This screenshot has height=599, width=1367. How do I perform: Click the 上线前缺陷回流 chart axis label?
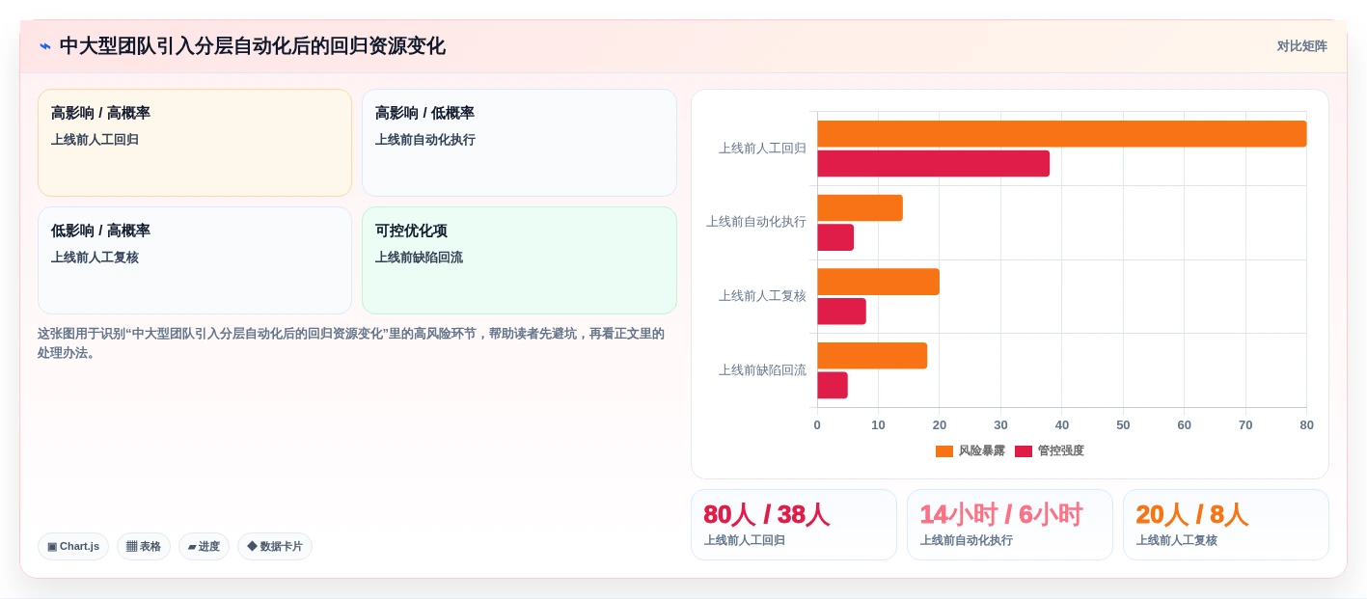coord(762,370)
